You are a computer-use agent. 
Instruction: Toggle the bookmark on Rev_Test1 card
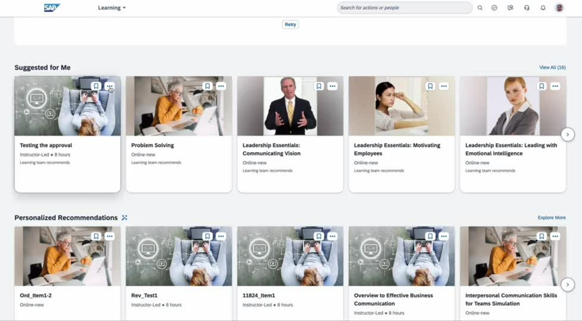pyautogui.click(x=208, y=236)
